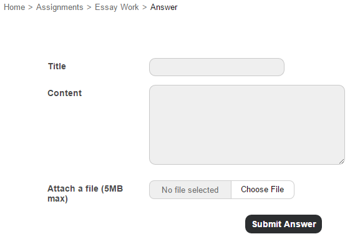Browse for an attachment via Choose File
355x239 pixels.
pyautogui.click(x=263, y=190)
